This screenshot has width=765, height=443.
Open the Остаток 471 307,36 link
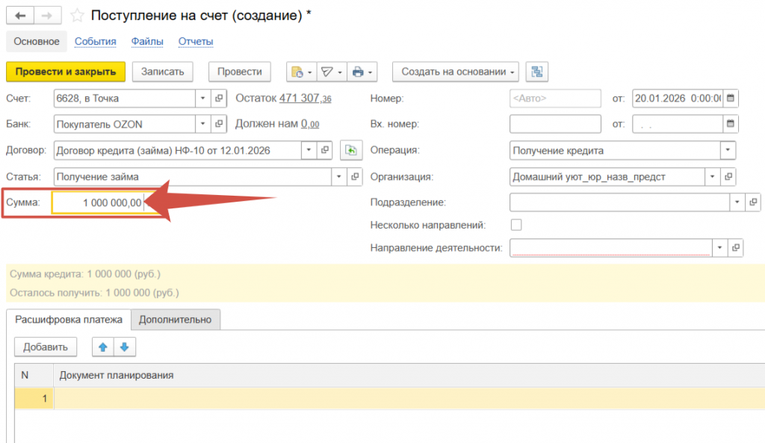[305, 99]
